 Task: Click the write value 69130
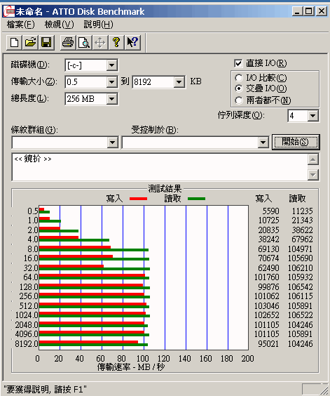tap(268, 249)
